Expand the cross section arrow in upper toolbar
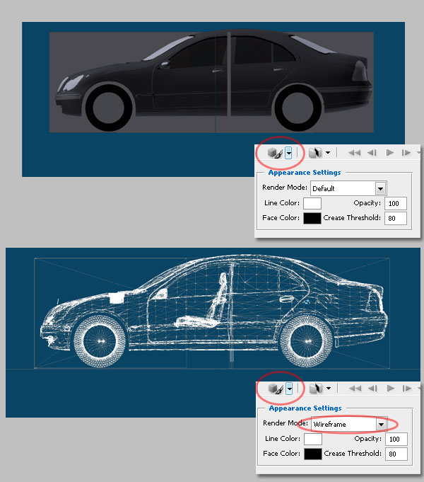Viewport: 424px width, 482px height. (328, 152)
